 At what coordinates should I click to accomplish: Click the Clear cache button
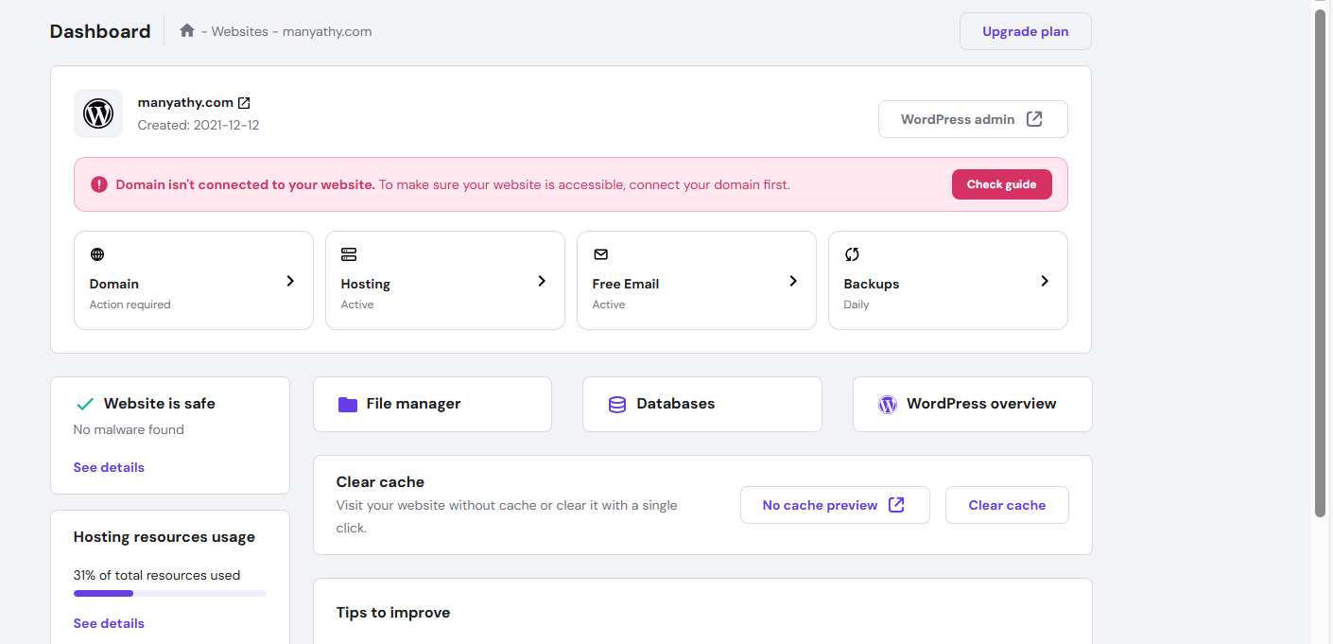(x=1007, y=505)
